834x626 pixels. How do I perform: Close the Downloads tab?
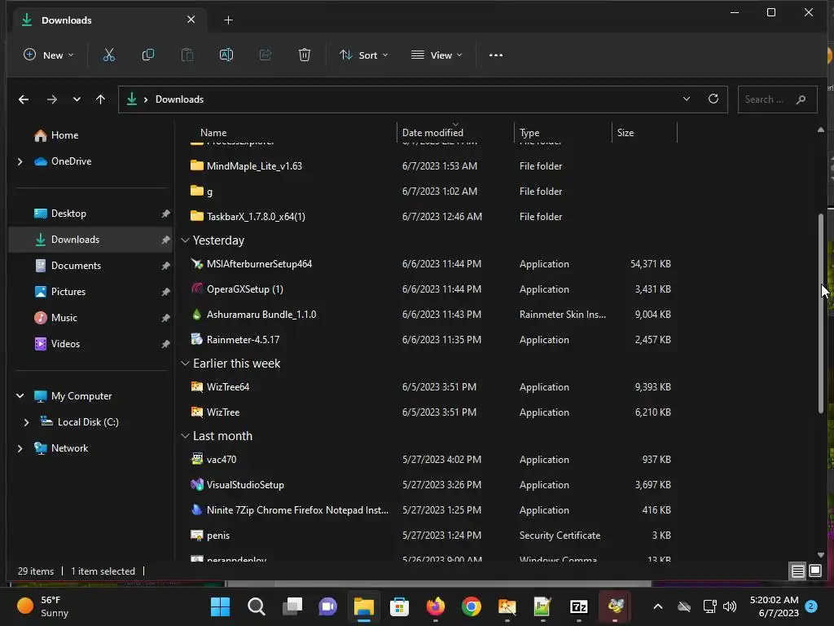191,20
